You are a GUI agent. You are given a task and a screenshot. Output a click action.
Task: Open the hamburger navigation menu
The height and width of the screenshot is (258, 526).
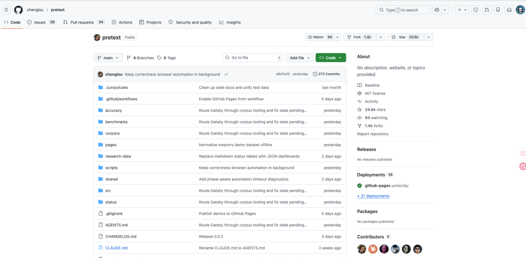point(6,10)
